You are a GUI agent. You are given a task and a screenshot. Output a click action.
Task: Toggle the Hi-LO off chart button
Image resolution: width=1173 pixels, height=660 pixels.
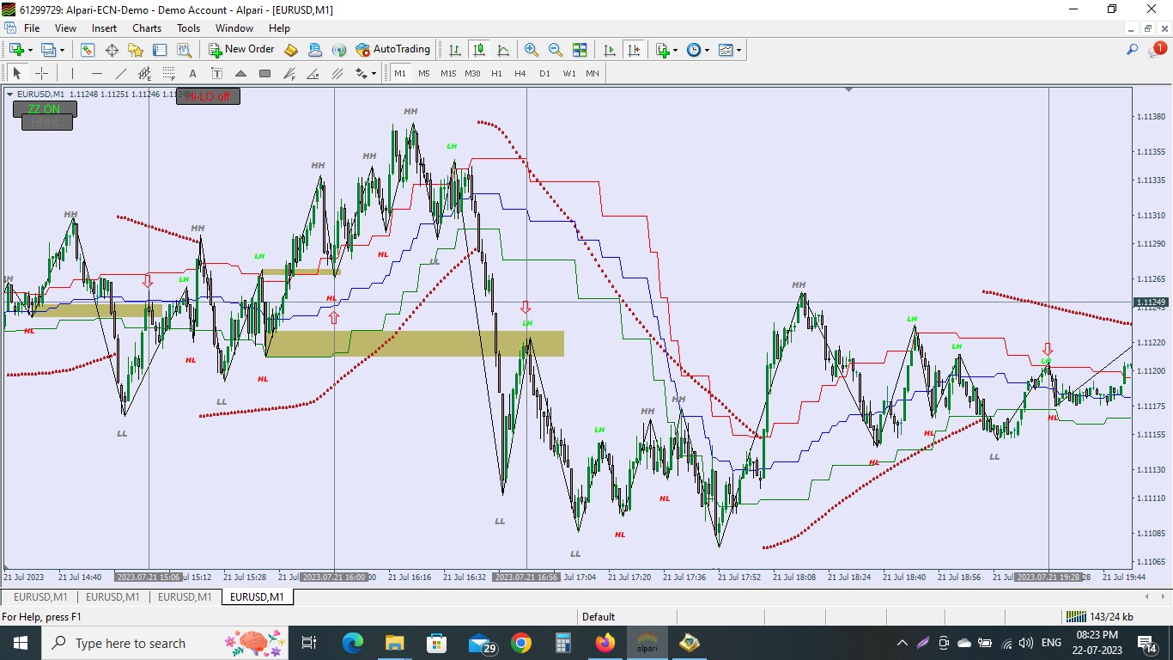208,96
